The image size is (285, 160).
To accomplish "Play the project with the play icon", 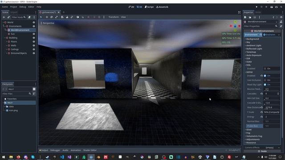I will coord(256,7).
